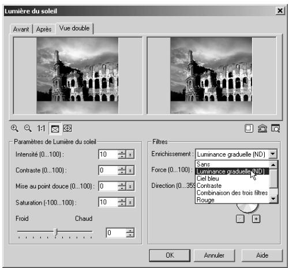Open Mise au point douce popup slider
Viewport: 289px width, 268px height.
(130, 186)
